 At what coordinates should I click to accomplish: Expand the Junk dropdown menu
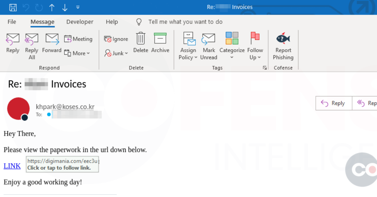pyautogui.click(x=117, y=53)
